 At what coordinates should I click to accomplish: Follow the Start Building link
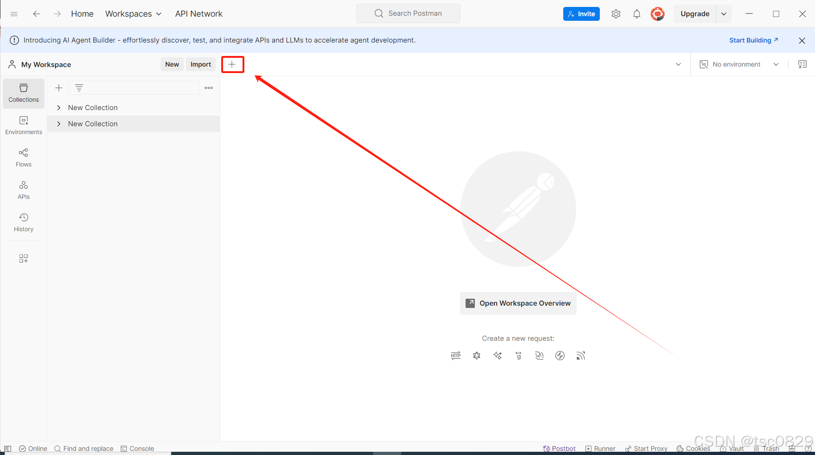[753, 40]
